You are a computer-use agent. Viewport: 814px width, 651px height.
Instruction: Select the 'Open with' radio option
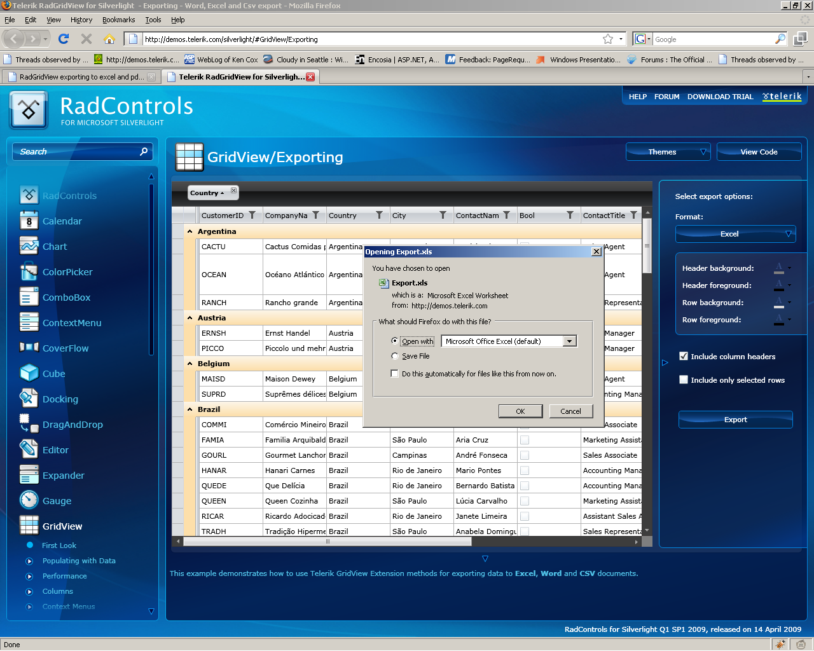click(x=395, y=341)
